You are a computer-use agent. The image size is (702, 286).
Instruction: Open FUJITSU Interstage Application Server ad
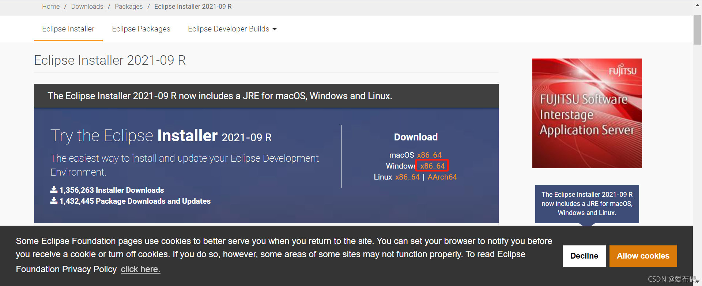587,113
